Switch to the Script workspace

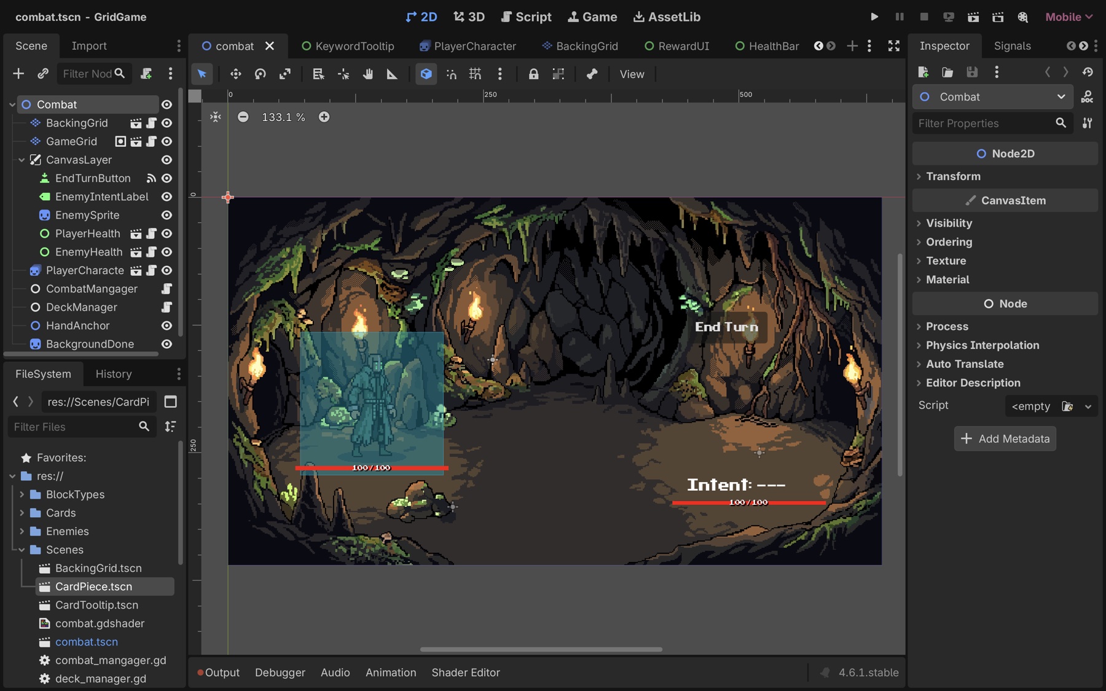click(x=527, y=17)
